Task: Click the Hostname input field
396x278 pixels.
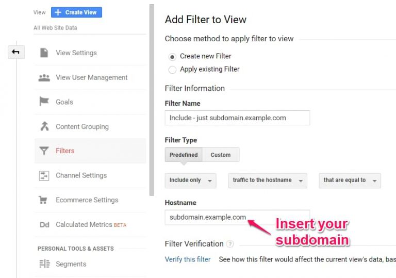Action: (x=237, y=217)
